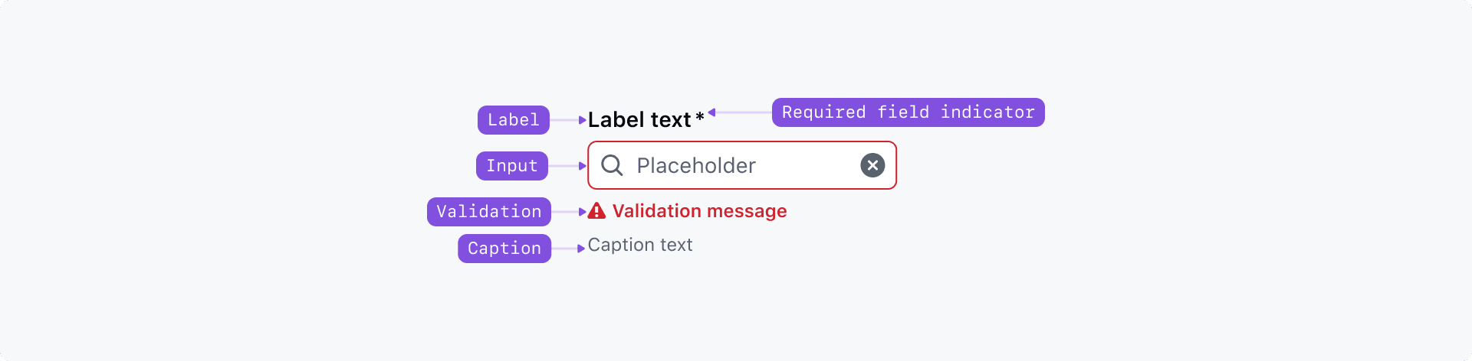Select the purple Validation tag

pyautogui.click(x=489, y=212)
